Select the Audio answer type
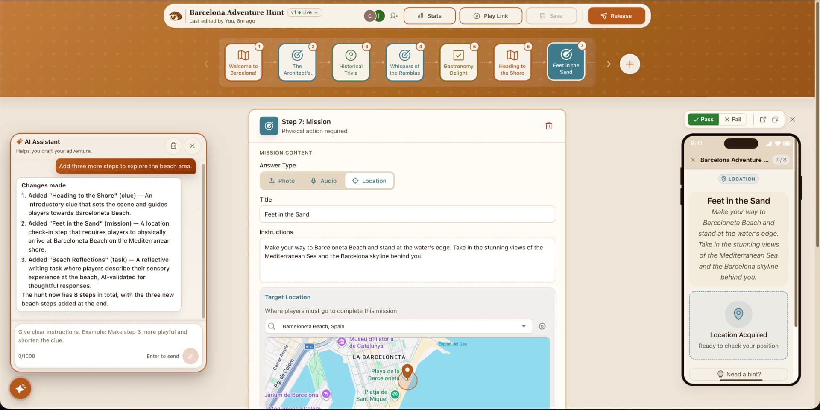This screenshot has height=410, width=820. (x=323, y=181)
